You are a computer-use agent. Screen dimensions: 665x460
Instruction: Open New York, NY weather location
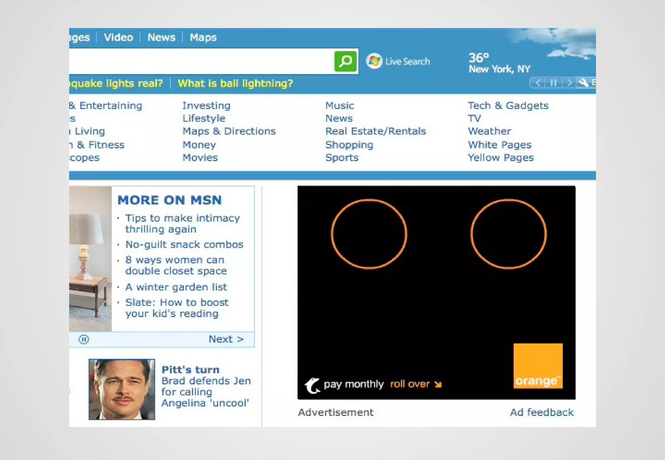[x=499, y=69]
